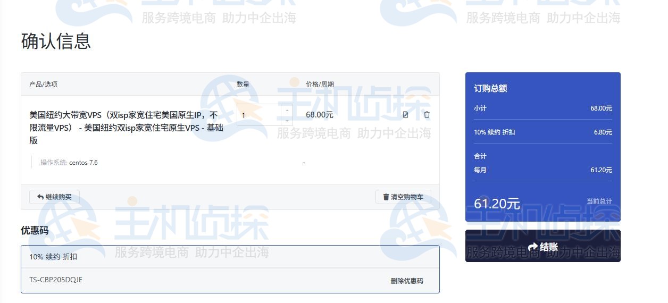Viewport: 668px width, 303px height.
Task: Click the 数量 column header
Action: [243, 85]
